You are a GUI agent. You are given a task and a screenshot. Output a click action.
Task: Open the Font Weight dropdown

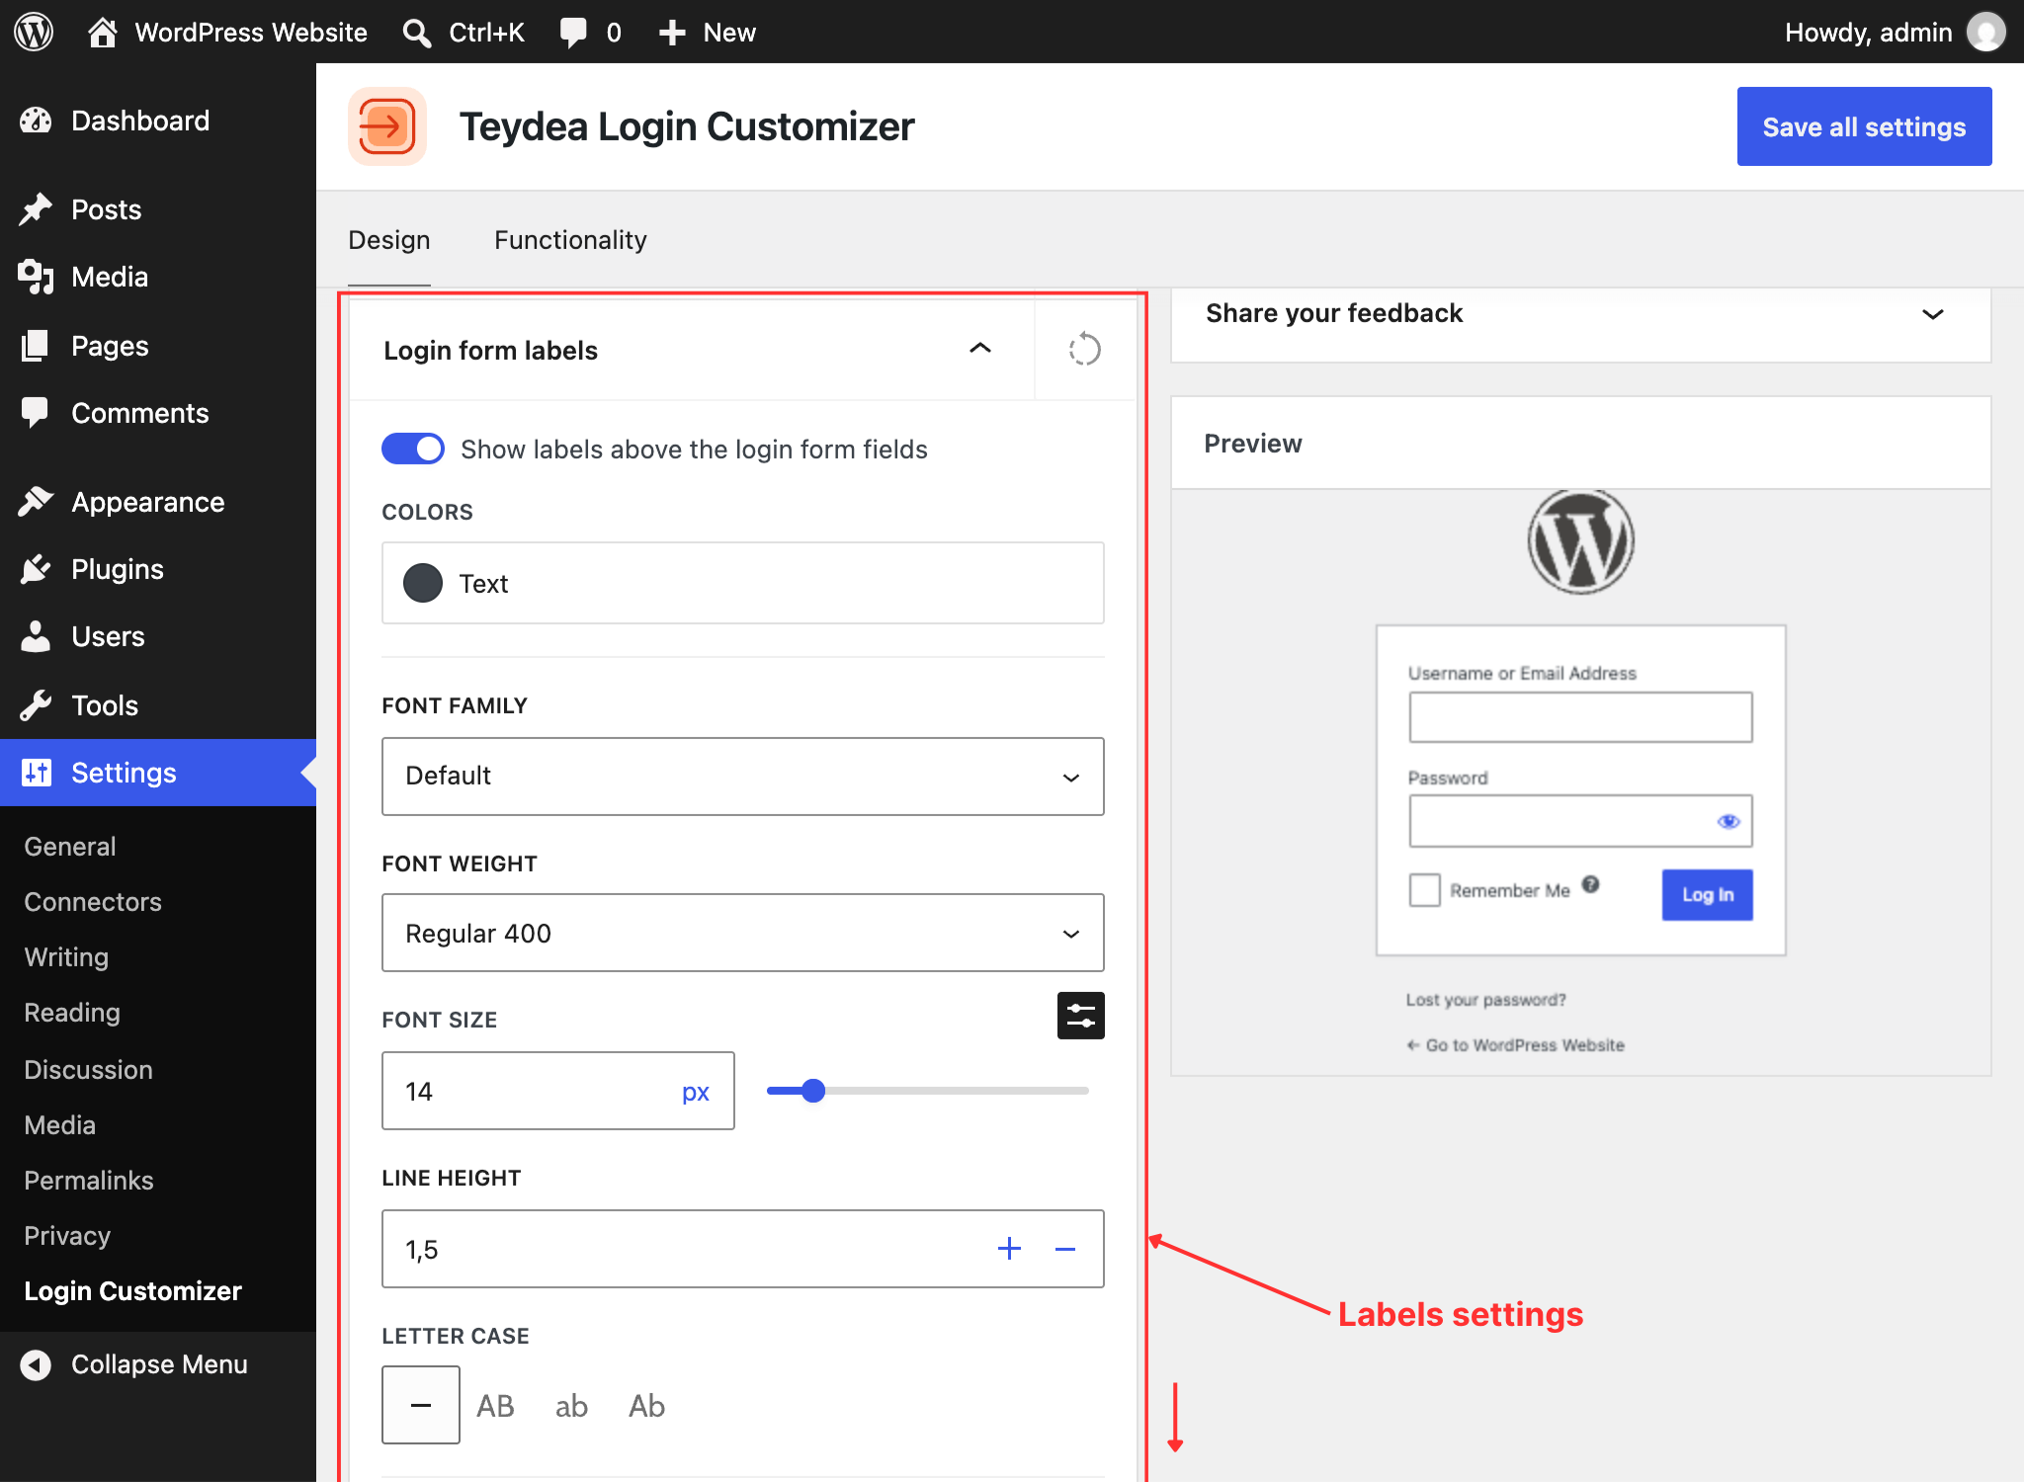742,933
